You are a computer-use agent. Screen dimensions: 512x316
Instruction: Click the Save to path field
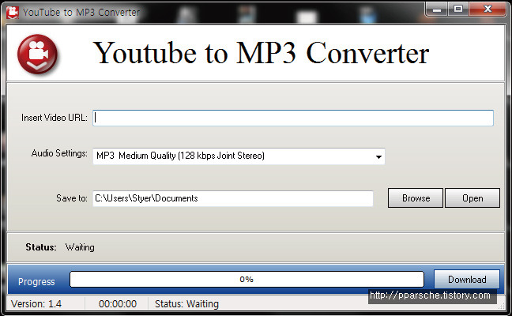point(233,198)
